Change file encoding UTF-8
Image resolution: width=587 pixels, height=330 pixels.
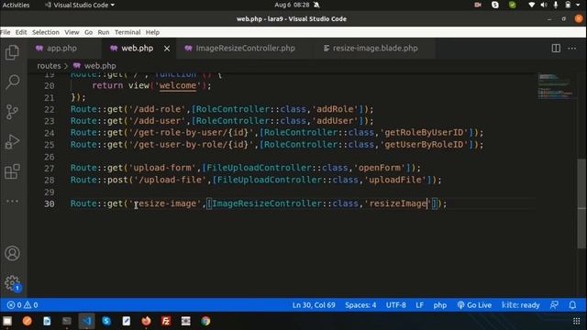[396, 305]
